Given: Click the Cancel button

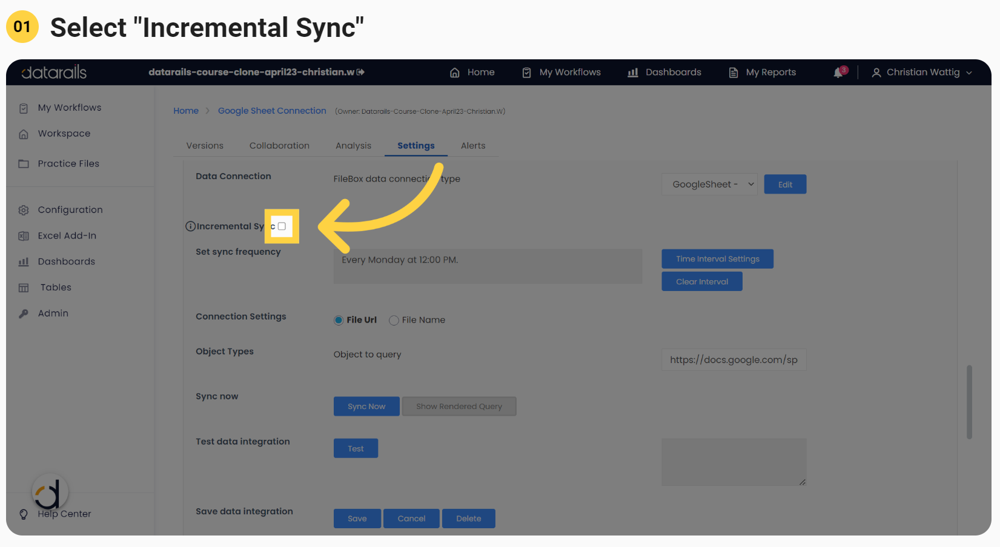Looking at the screenshot, I should 411,519.
